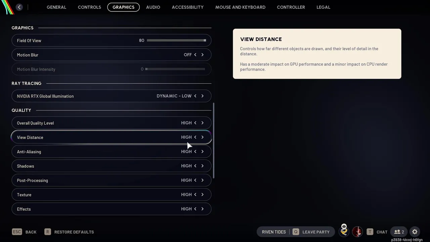Image resolution: width=430 pixels, height=242 pixels.
Task: Select the Post-Processing row label
Action: click(32, 180)
